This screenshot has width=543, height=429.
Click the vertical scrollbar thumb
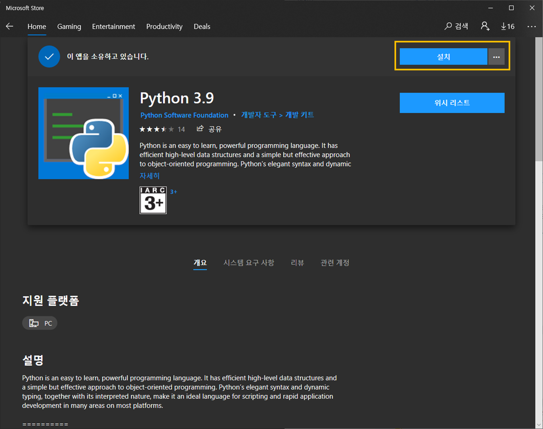(x=539, y=99)
